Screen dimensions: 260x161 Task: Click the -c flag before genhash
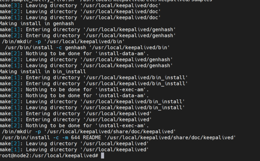click(59, 48)
